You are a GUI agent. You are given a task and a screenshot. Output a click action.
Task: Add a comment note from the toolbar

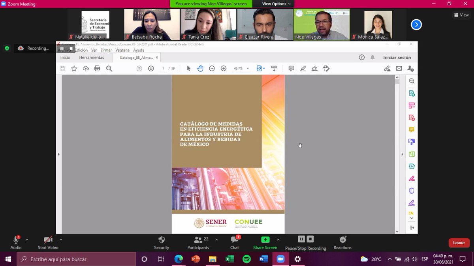(291, 68)
